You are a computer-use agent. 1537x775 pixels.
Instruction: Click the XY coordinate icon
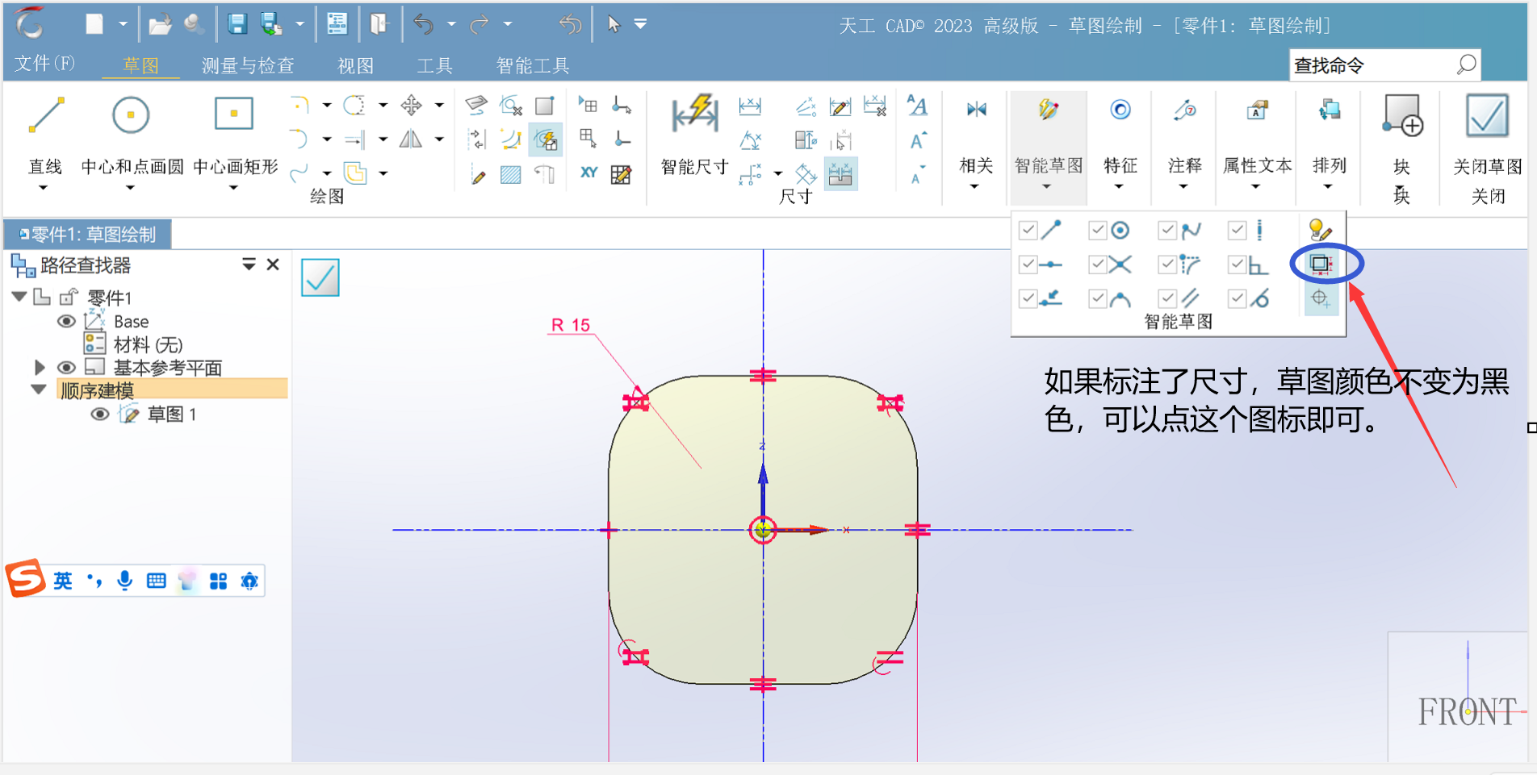[588, 173]
